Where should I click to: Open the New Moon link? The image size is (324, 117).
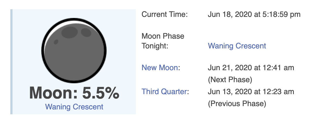click(160, 67)
